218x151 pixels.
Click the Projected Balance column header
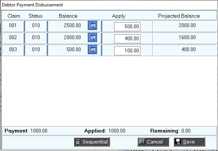coord(179,16)
